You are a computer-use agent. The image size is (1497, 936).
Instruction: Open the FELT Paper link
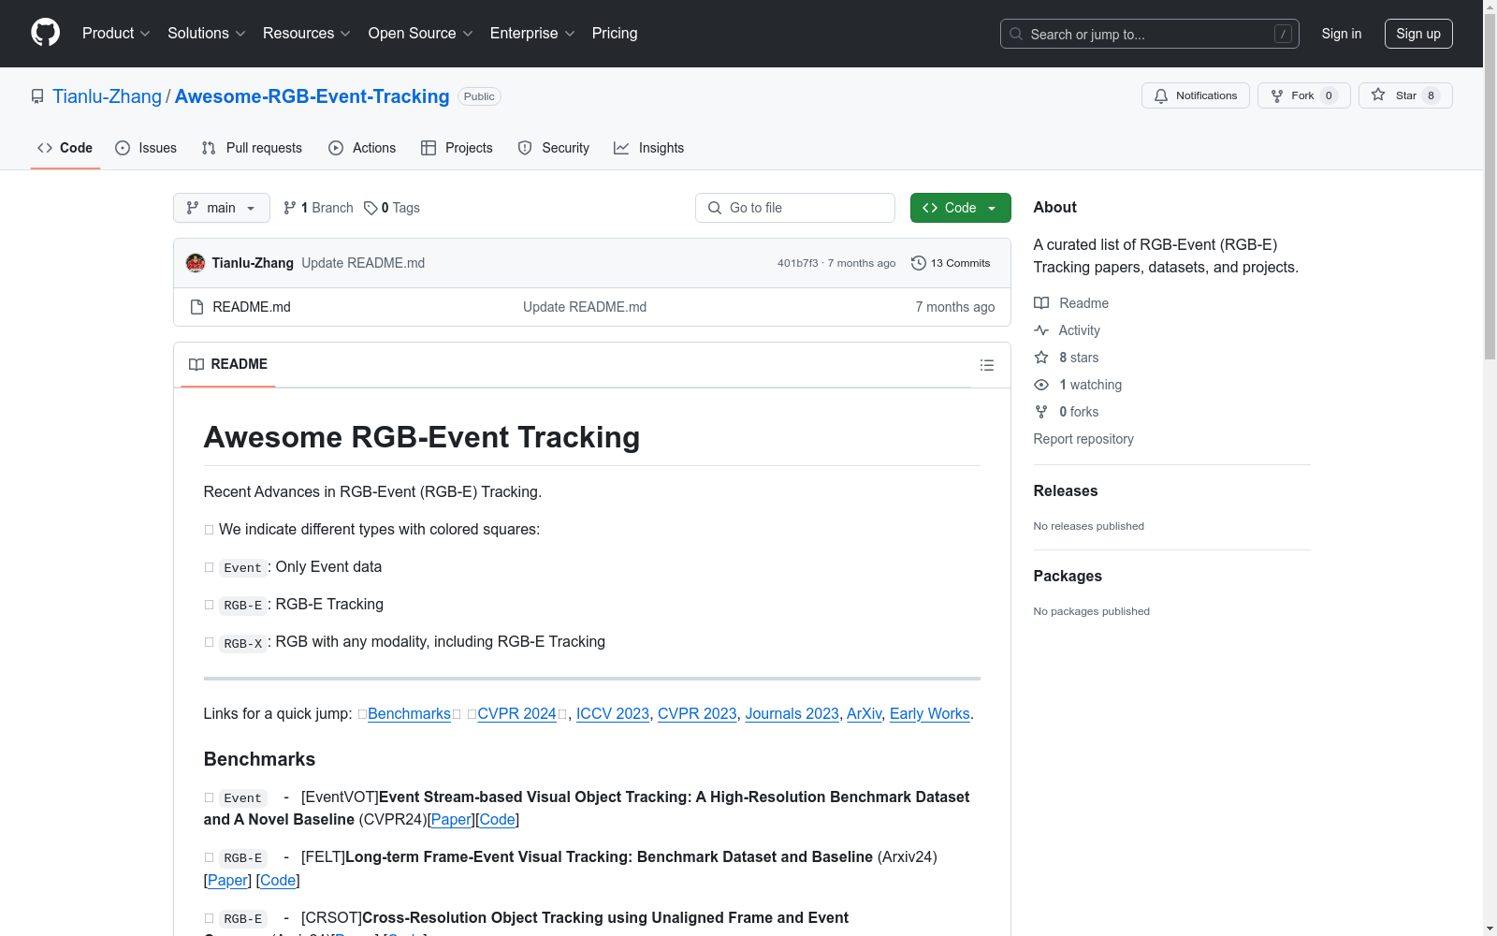click(x=227, y=880)
